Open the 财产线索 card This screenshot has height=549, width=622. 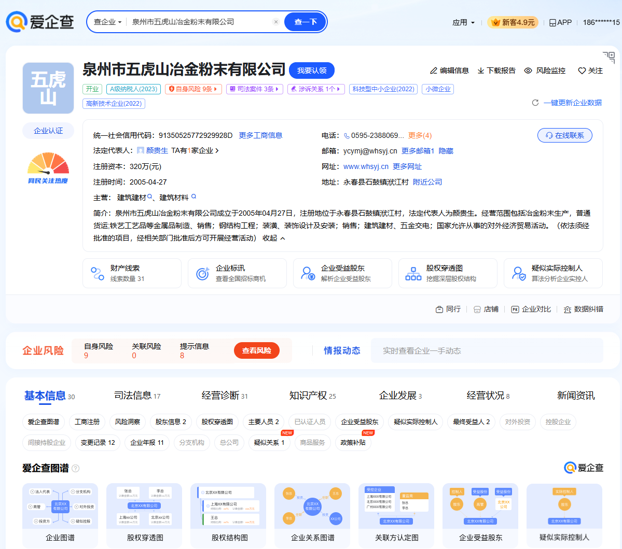pyautogui.click(x=132, y=273)
